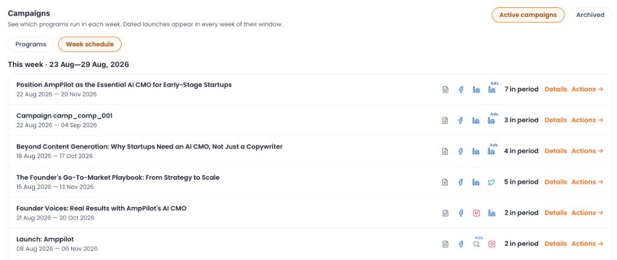Click title 'Position AmpPilot as the Essential AI CMO'
Screen dimensions: 617x260
tap(124, 84)
